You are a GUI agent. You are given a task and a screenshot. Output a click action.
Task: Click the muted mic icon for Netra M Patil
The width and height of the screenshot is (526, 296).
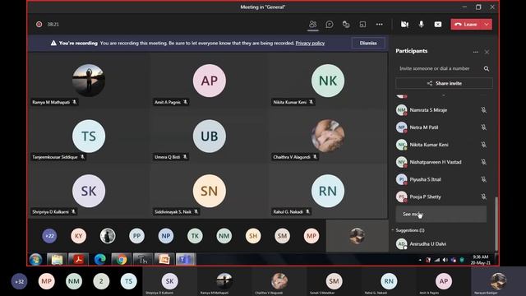pyautogui.click(x=483, y=127)
